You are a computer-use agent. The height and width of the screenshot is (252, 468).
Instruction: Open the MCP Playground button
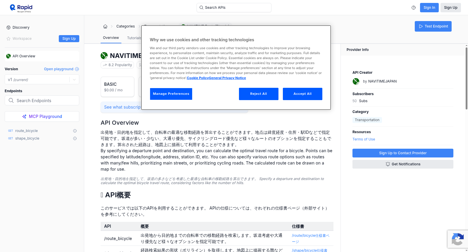click(x=42, y=116)
